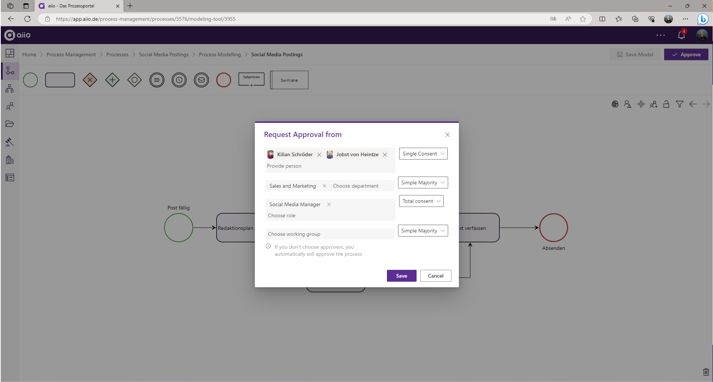This screenshot has width=713, height=382.
Task: Click the Choose working group field
Action: point(330,234)
